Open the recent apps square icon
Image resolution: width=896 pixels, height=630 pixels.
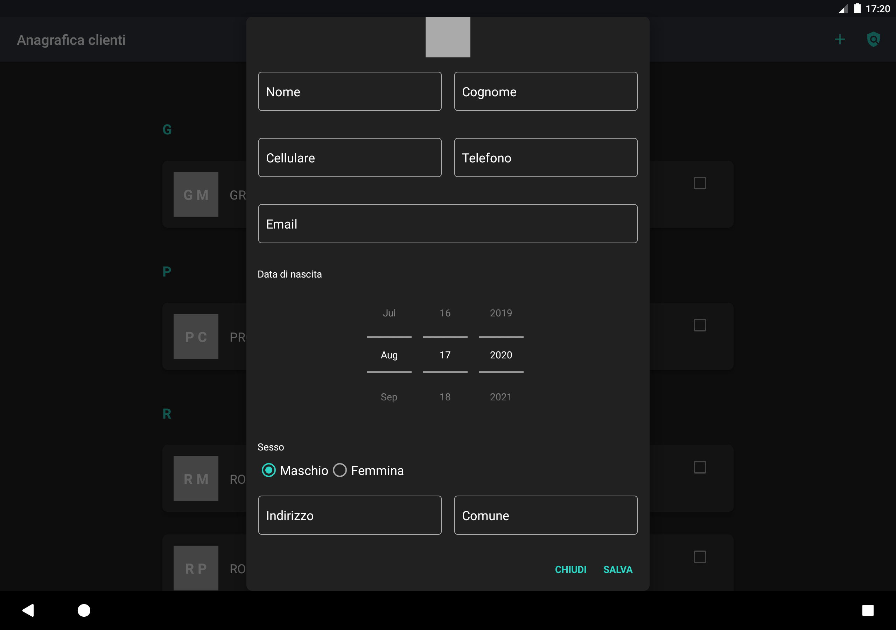click(x=868, y=610)
